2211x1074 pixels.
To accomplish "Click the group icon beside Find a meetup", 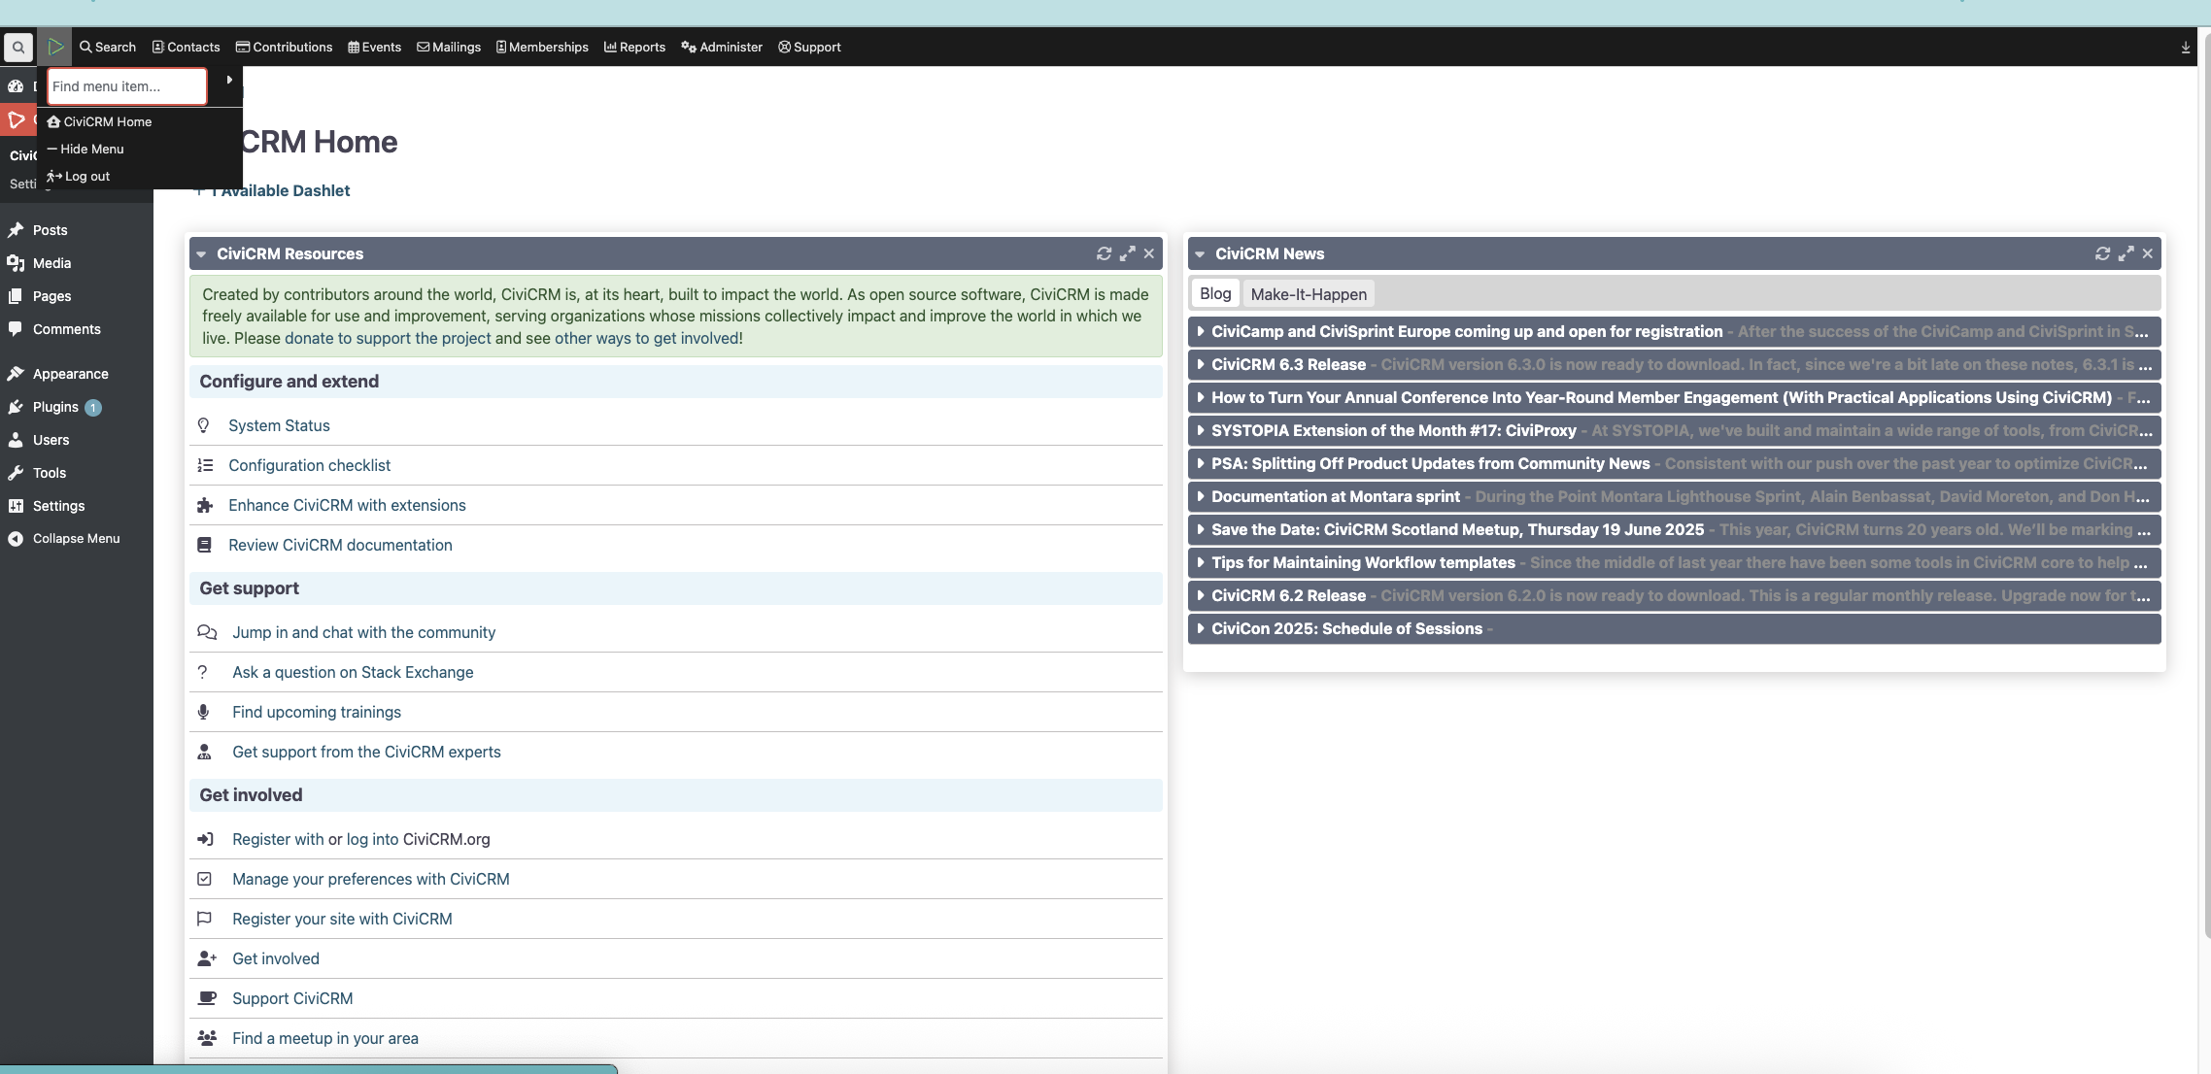I will (x=207, y=1038).
